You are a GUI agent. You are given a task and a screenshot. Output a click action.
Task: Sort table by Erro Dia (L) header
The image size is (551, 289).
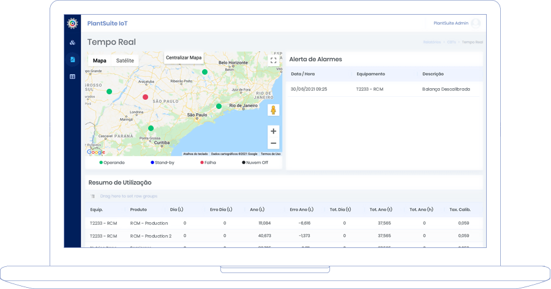point(221,209)
